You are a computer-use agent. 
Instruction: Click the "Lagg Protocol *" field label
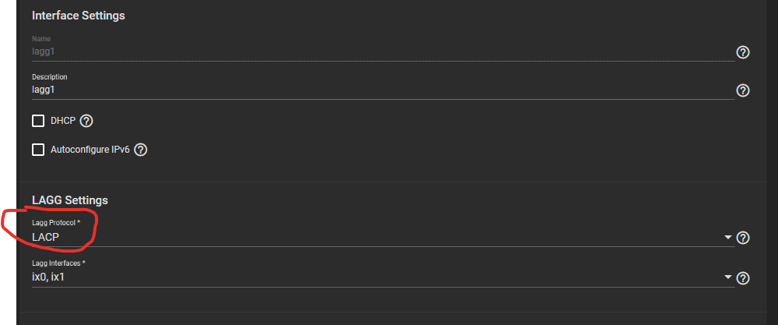click(x=56, y=223)
